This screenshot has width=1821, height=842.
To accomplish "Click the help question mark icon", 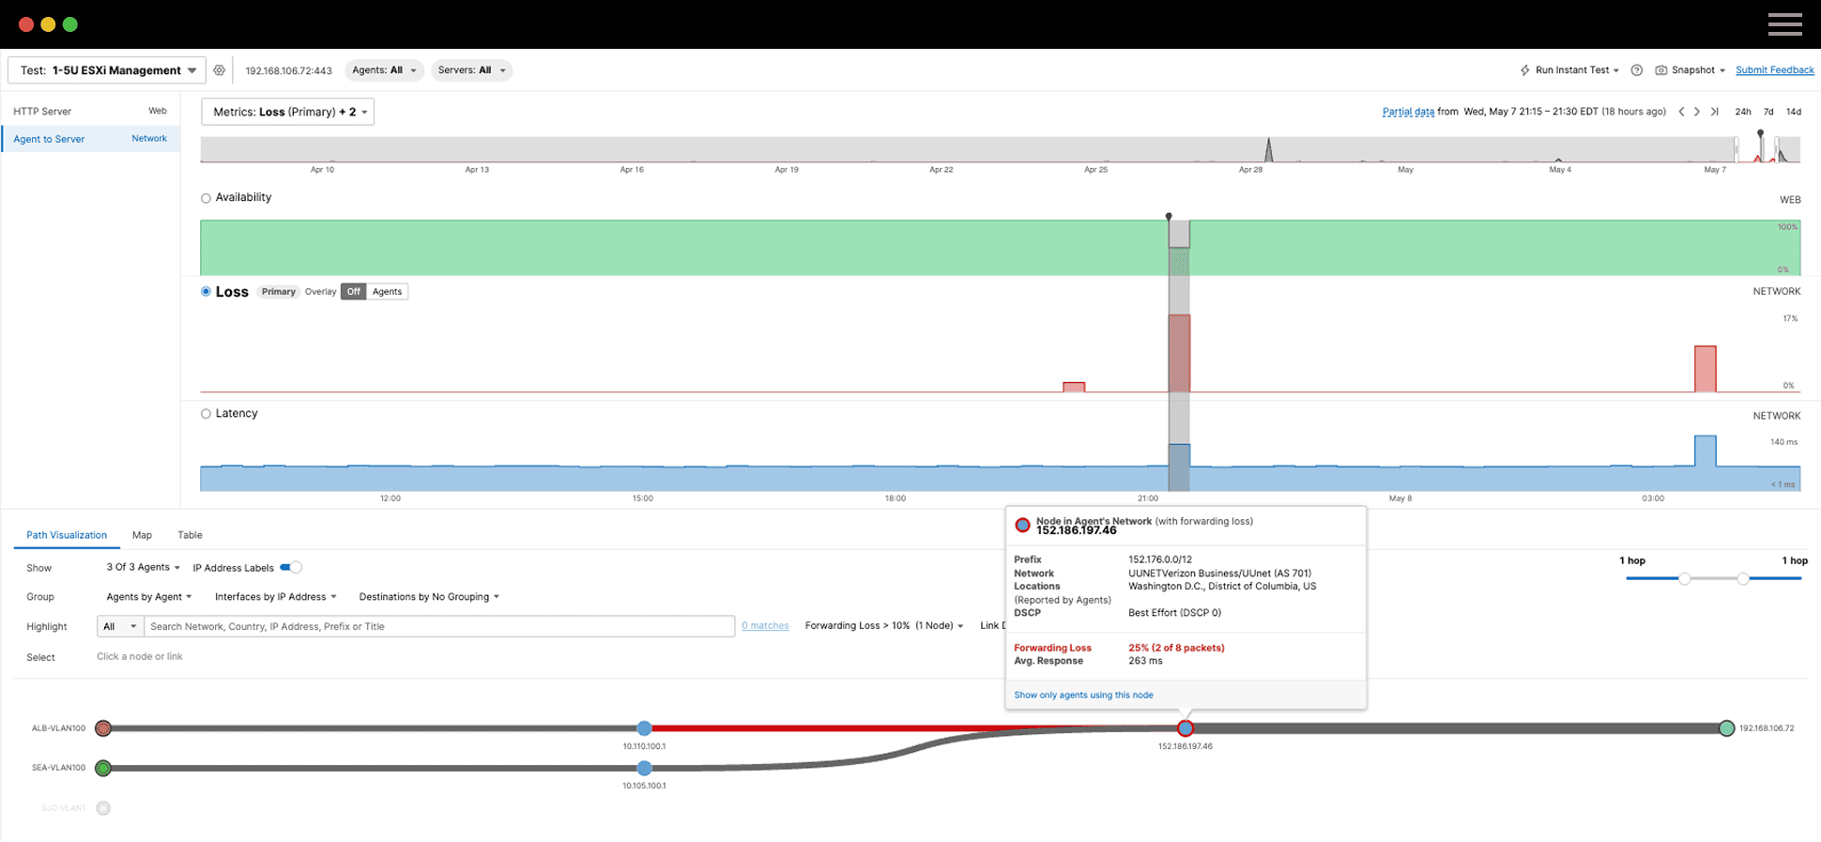I will (1636, 70).
